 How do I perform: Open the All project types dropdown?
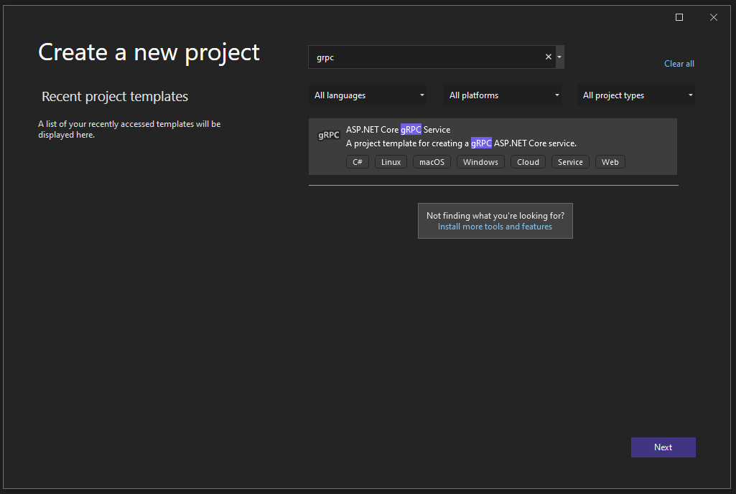(x=636, y=95)
